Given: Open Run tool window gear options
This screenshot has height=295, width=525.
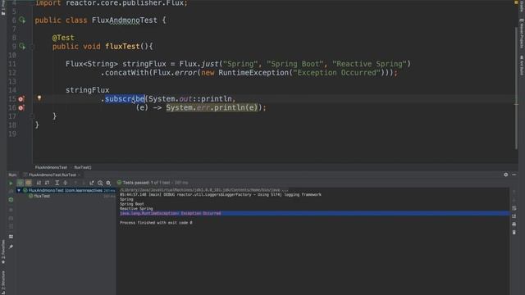Looking at the screenshot, I should pyautogui.click(x=505, y=175).
